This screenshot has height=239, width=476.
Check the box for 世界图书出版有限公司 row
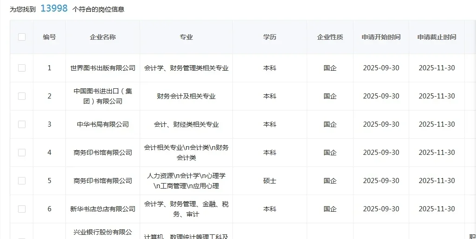(x=22, y=68)
